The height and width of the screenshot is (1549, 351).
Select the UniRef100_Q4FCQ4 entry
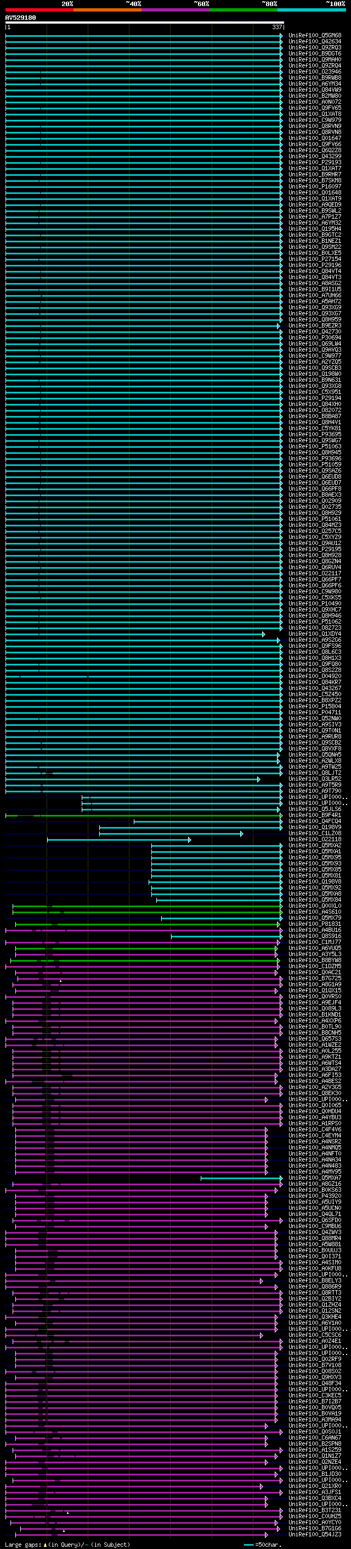coord(314,821)
